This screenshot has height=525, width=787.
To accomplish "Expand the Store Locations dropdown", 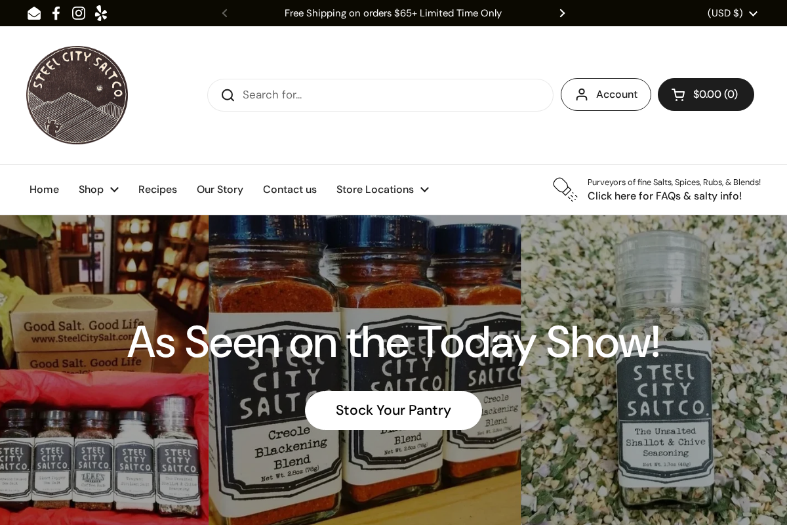I will pyautogui.click(x=382, y=190).
